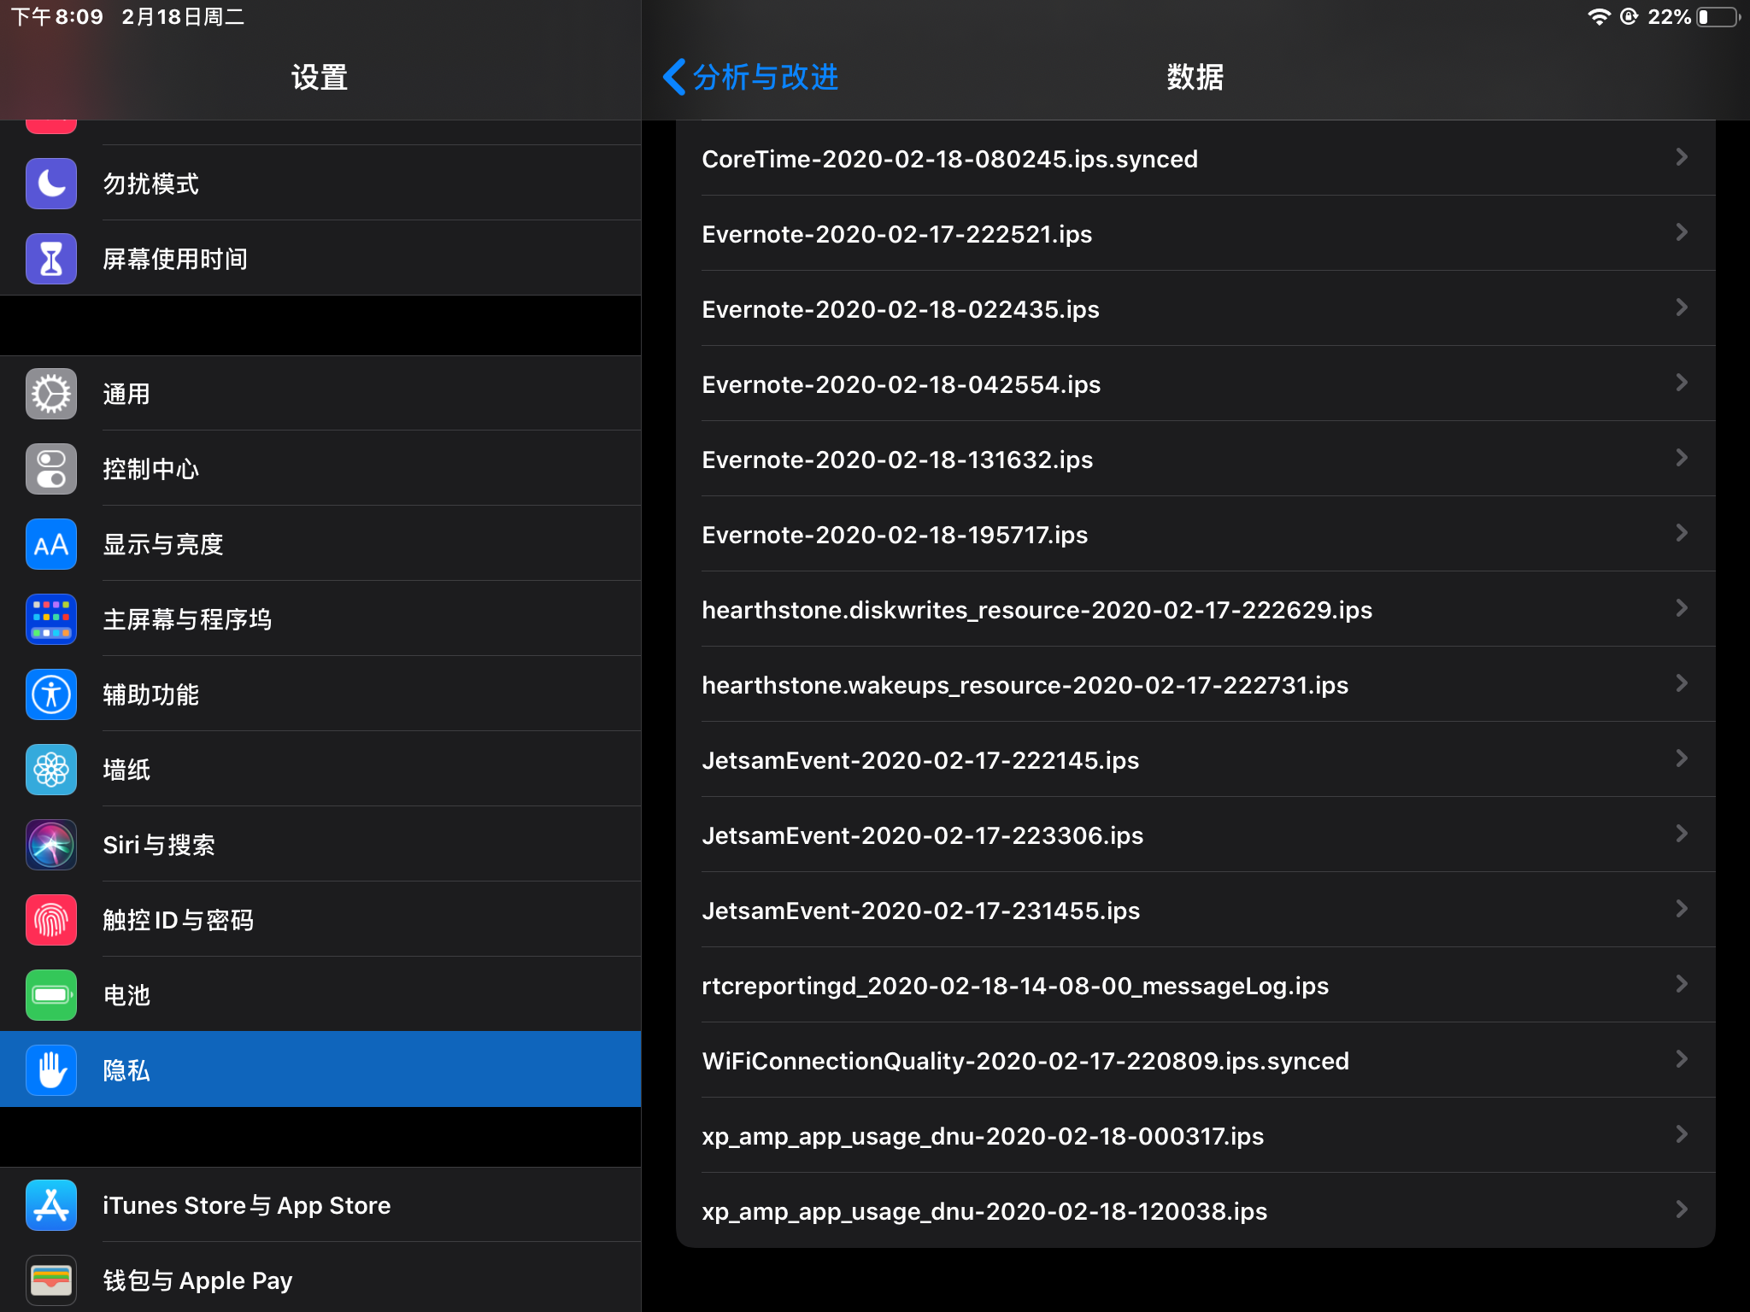Expand CoreTime-2020-02-18-080245.ips.synced entry
The image size is (1750, 1312).
coord(1682,157)
